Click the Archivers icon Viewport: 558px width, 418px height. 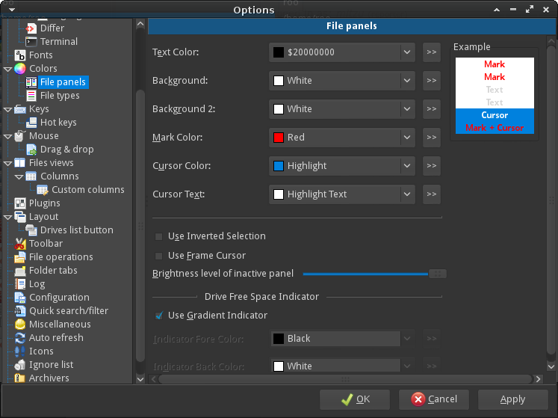20,378
